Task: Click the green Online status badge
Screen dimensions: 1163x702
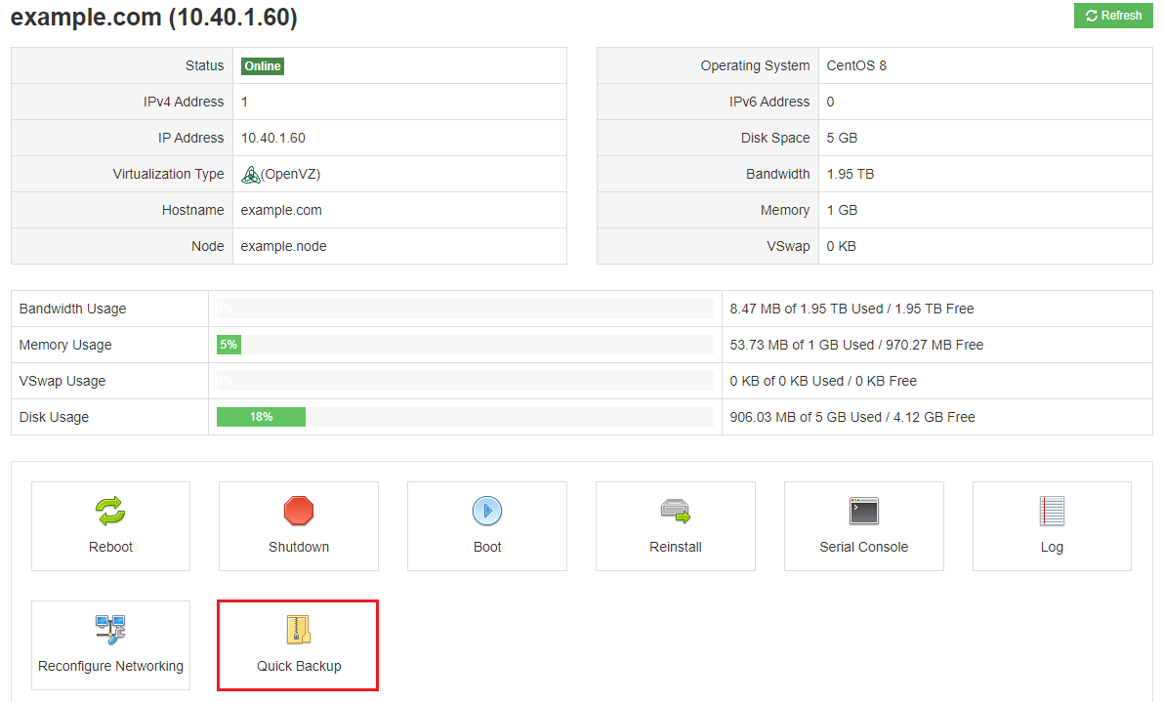Action: click(x=263, y=66)
